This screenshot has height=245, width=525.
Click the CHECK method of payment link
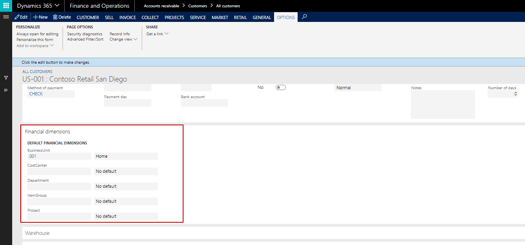36,94
